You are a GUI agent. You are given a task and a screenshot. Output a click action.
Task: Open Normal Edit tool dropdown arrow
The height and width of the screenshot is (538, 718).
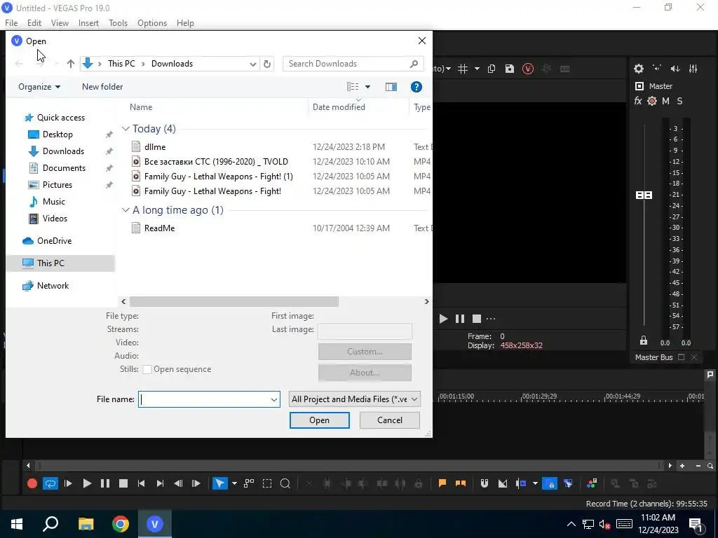tap(234, 483)
